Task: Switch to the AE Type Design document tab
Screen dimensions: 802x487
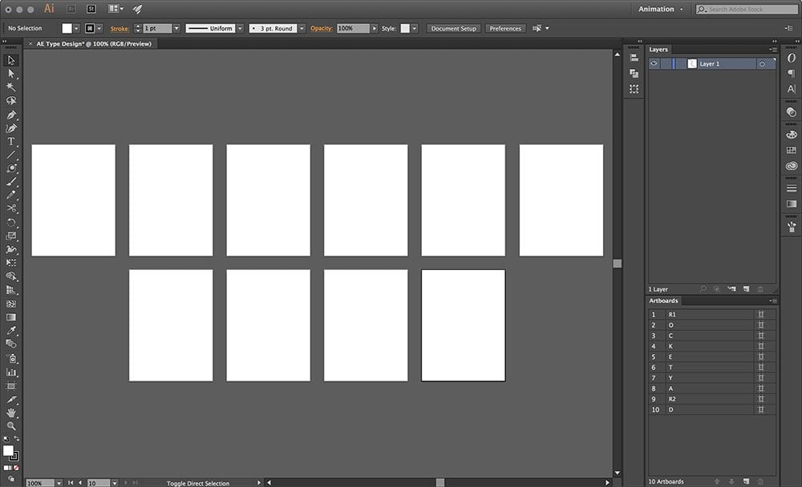Action: click(93, 44)
